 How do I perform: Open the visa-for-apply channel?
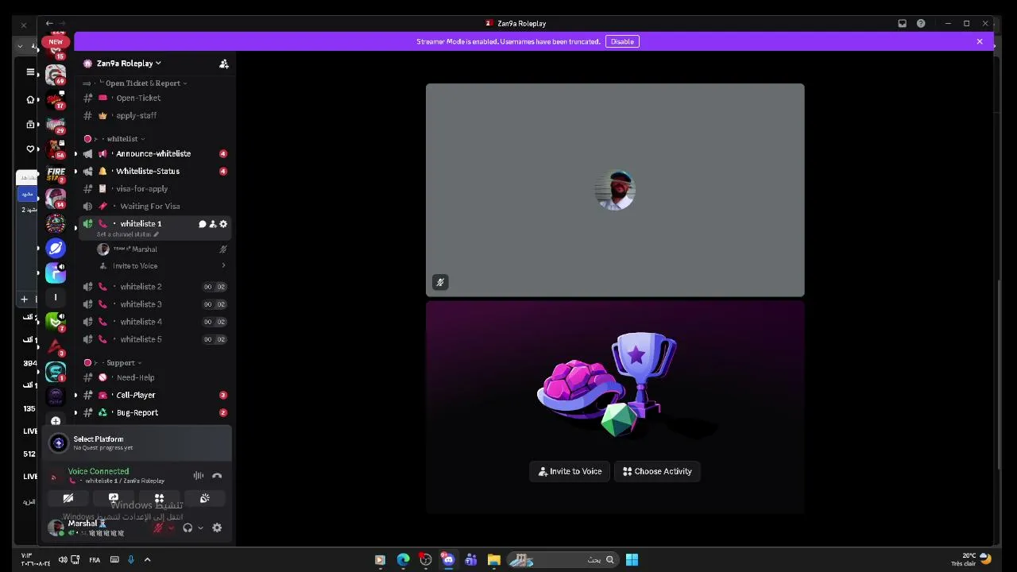[154, 188]
